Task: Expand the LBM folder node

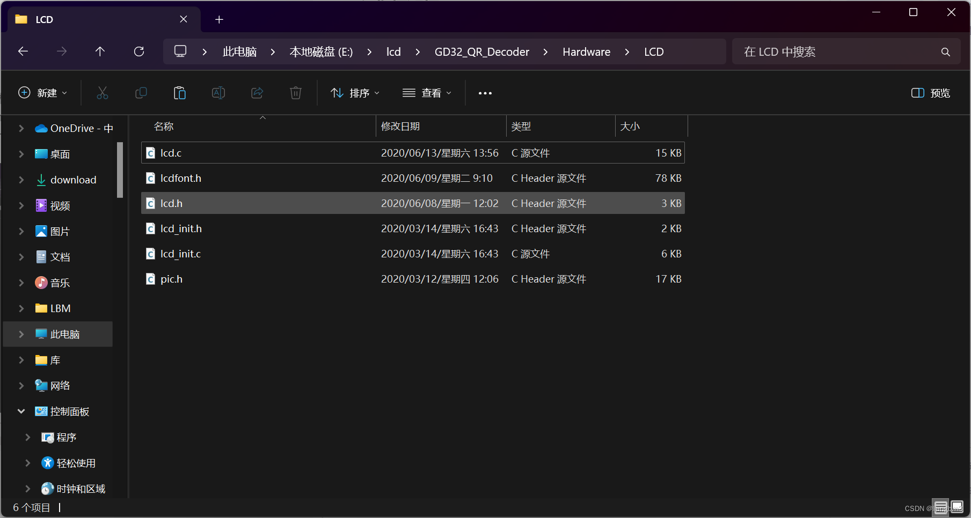Action: (21, 308)
